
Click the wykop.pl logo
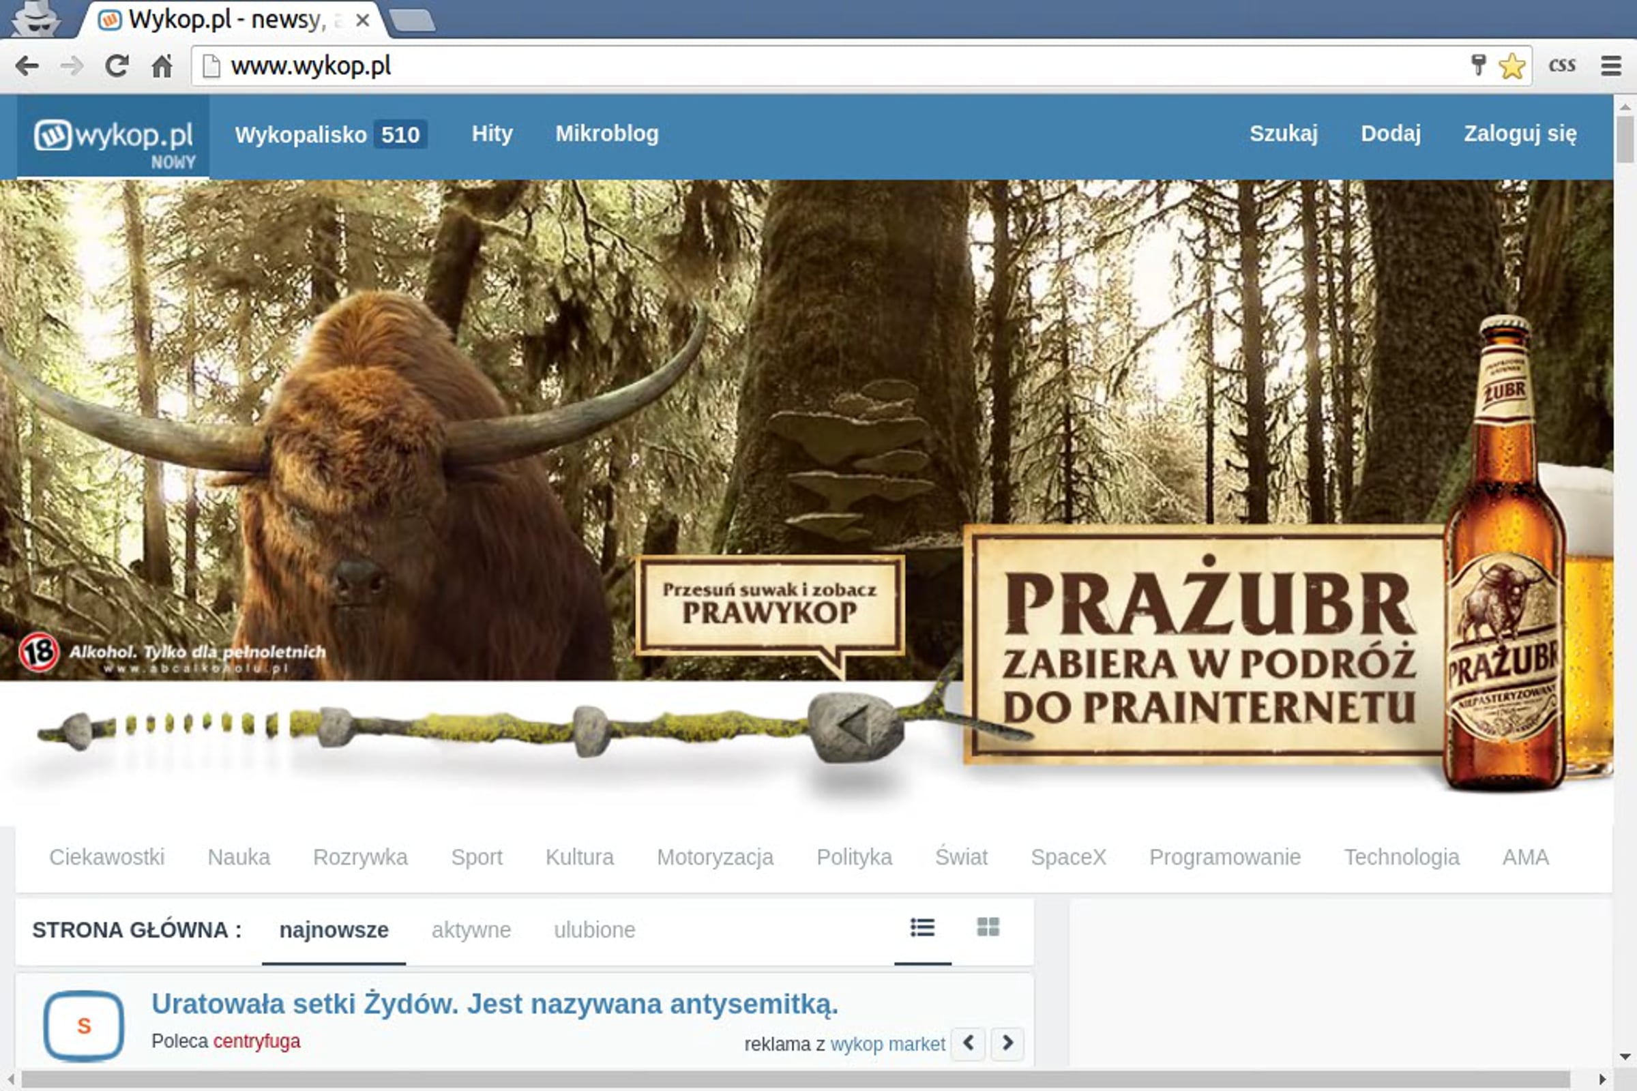(113, 136)
